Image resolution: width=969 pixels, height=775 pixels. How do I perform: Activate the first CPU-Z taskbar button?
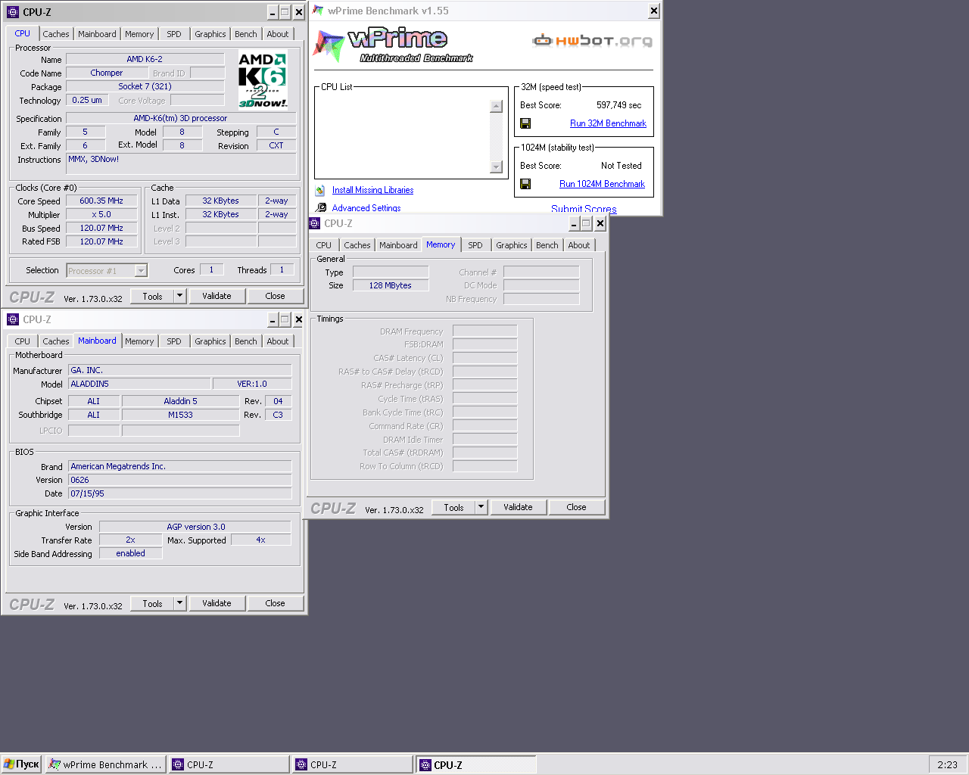pyautogui.click(x=229, y=764)
